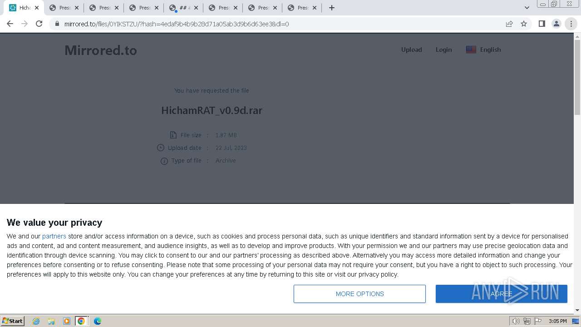Open the Windows Start menu

(x=12, y=321)
